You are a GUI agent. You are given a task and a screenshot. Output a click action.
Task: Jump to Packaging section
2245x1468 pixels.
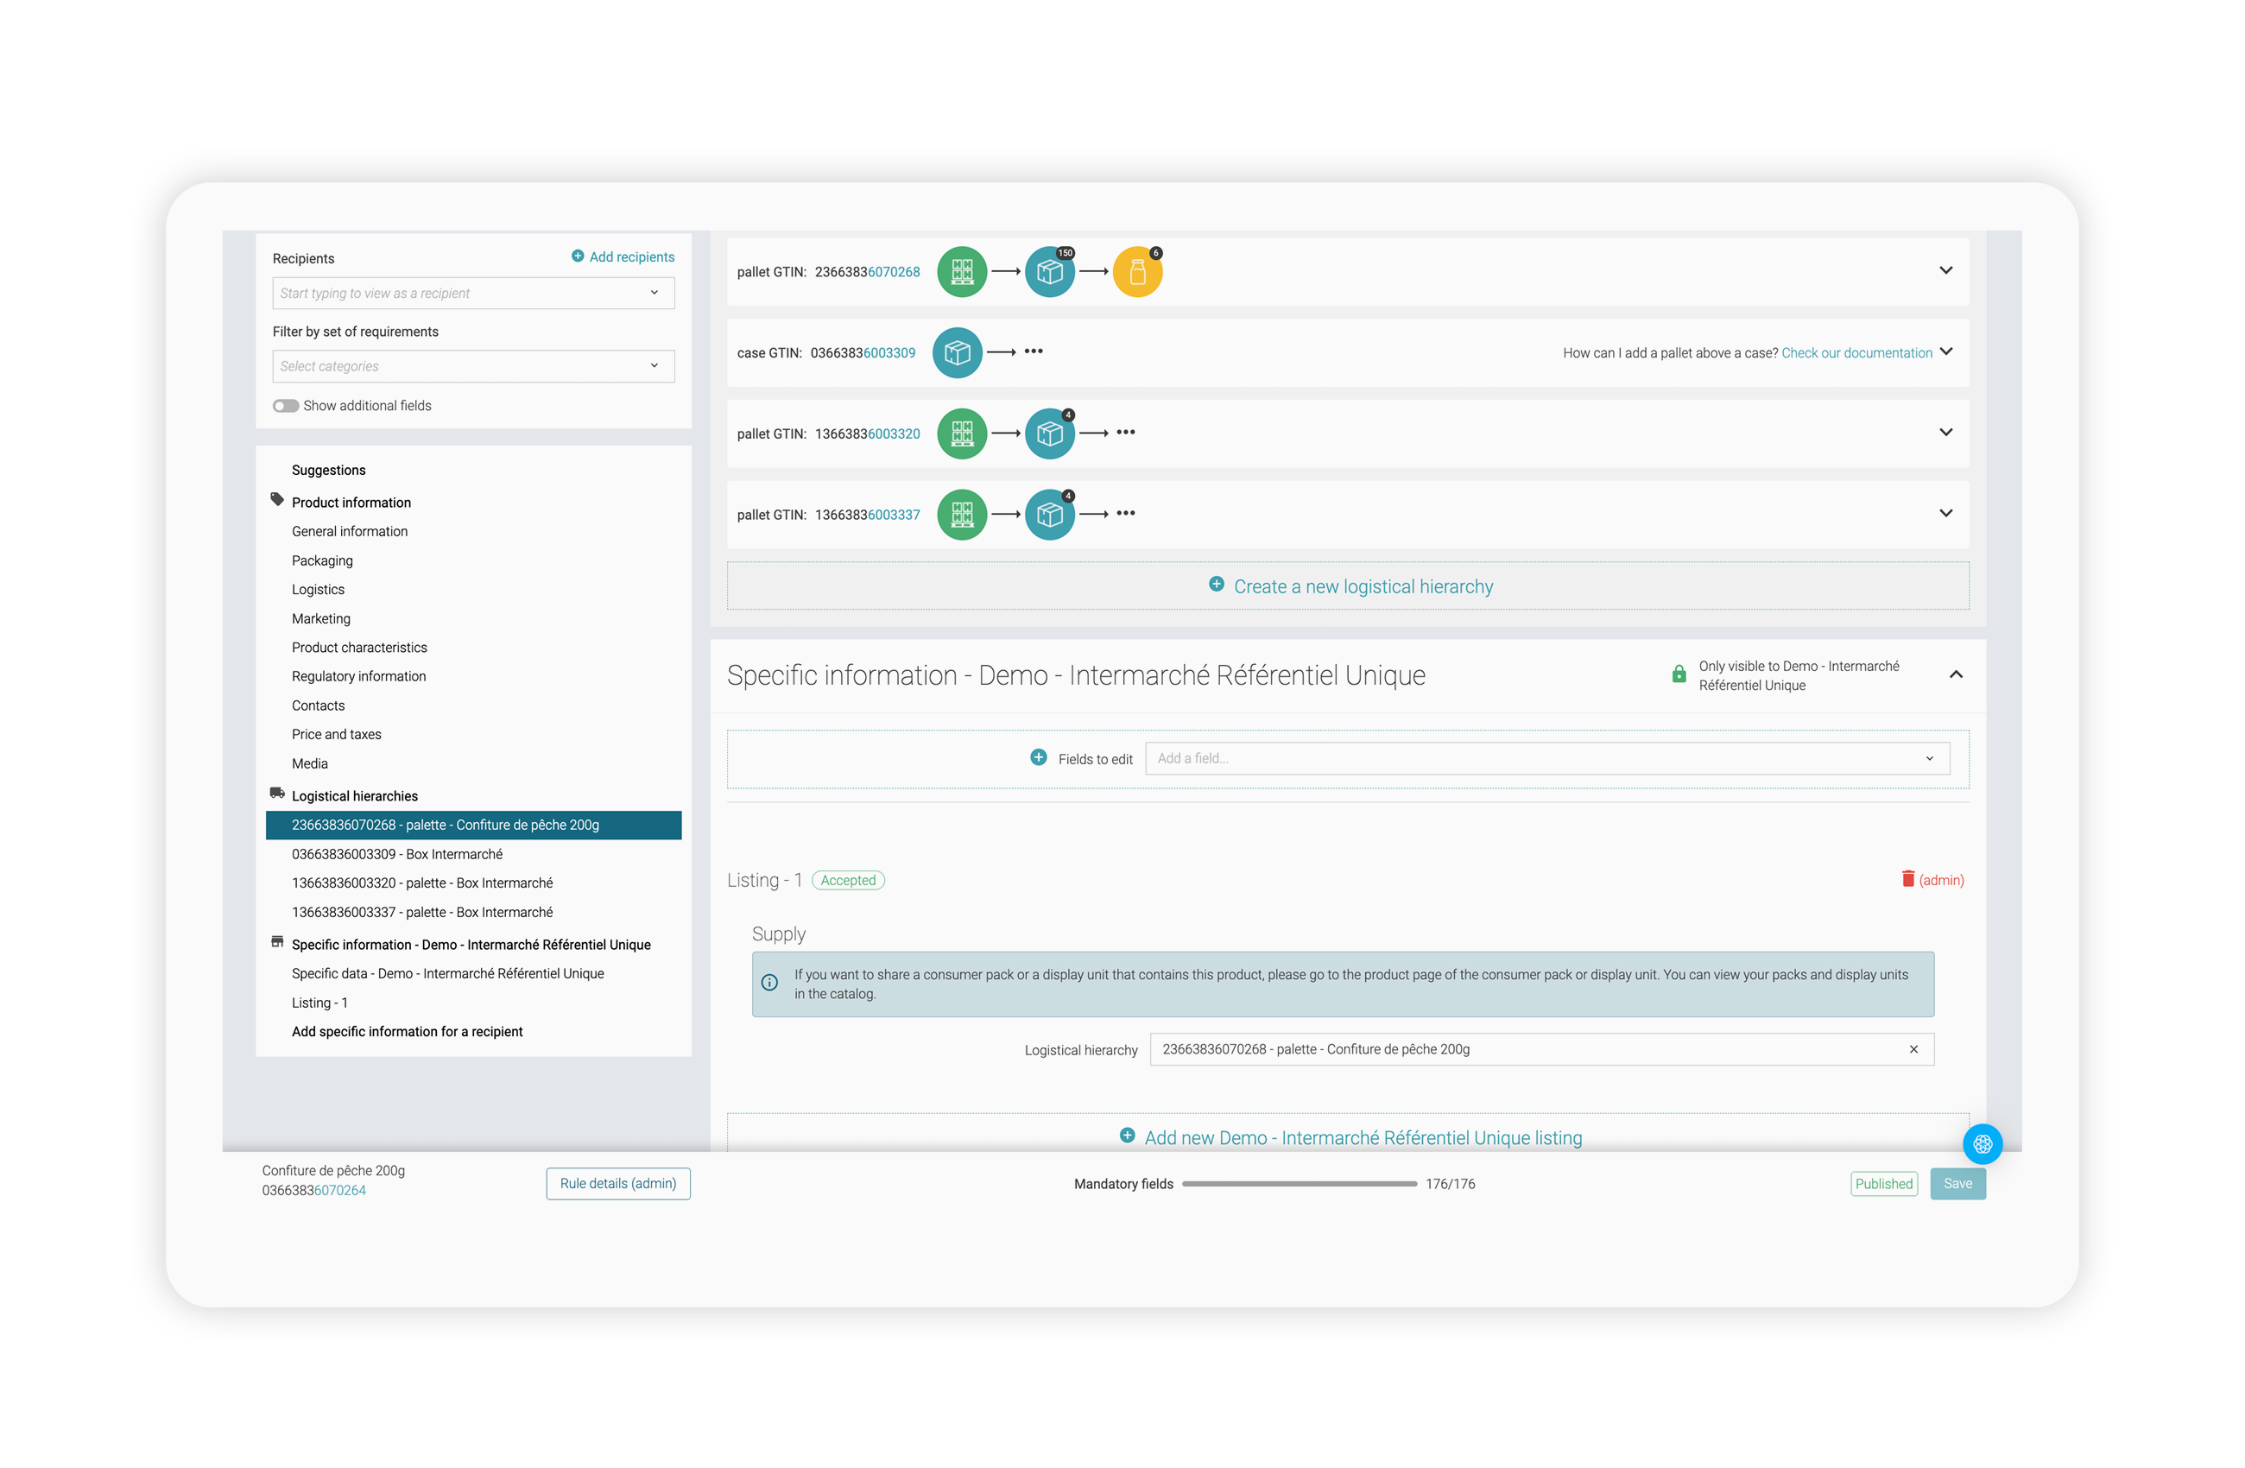[x=323, y=560]
